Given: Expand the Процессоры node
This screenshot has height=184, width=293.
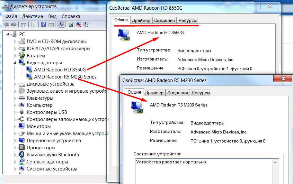Looking at the screenshot, I should (x=15, y=148).
